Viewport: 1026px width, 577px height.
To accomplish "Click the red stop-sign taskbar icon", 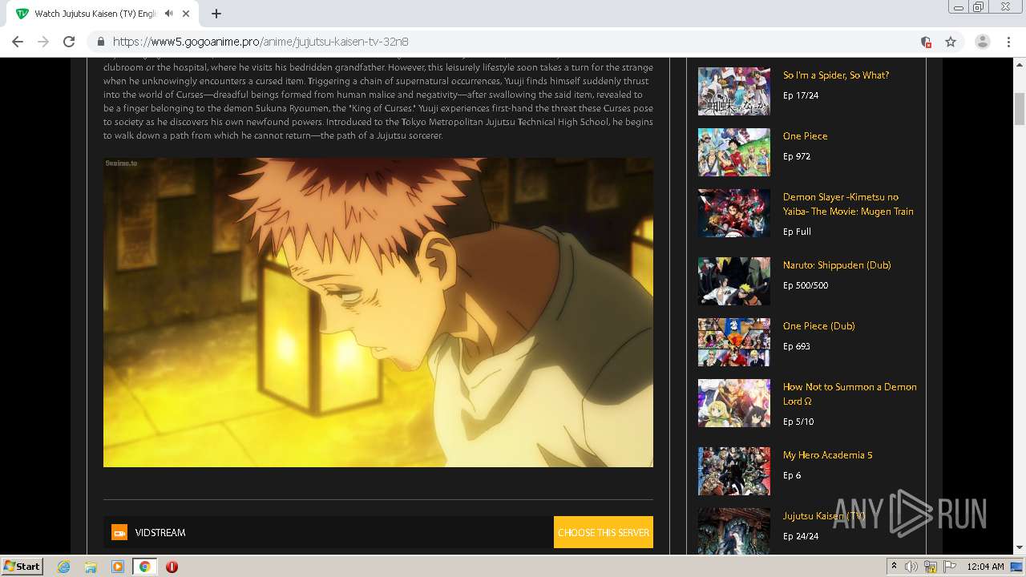I will 172,567.
